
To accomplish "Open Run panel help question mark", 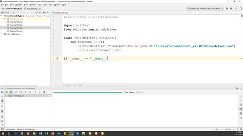I will pyautogui.click(x=2, y=125).
